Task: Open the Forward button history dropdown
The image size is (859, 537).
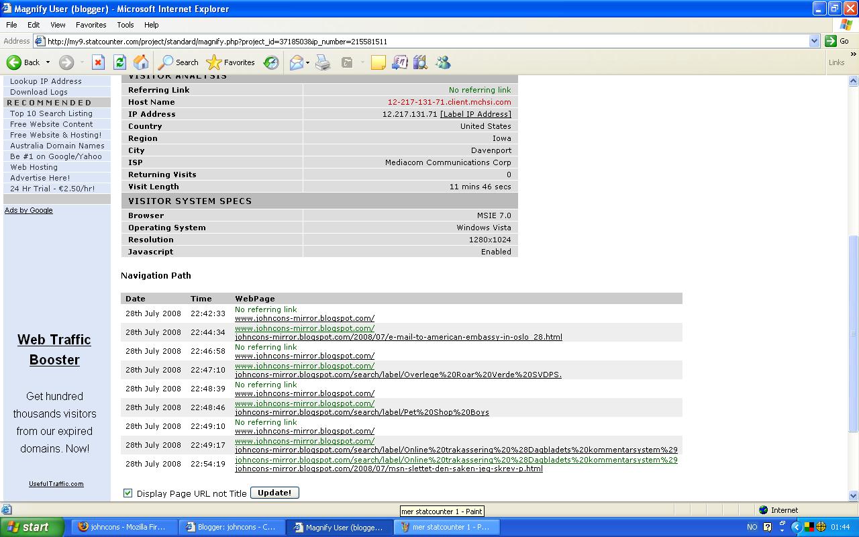Action: point(82,62)
